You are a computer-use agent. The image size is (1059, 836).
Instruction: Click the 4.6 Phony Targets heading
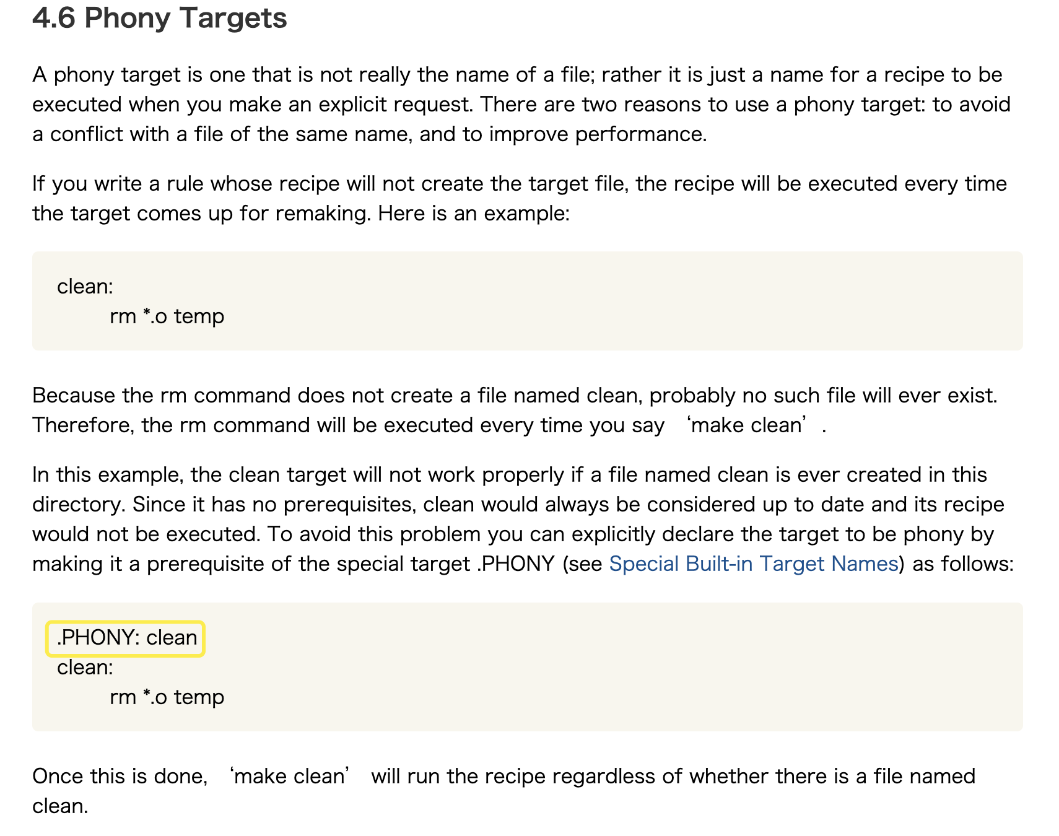160,18
